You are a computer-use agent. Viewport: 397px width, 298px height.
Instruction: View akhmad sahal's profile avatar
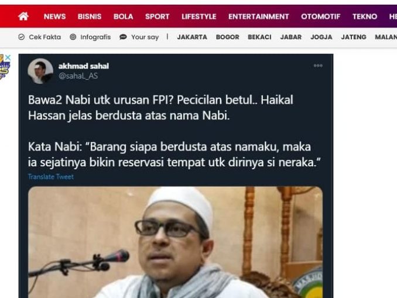(40, 71)
